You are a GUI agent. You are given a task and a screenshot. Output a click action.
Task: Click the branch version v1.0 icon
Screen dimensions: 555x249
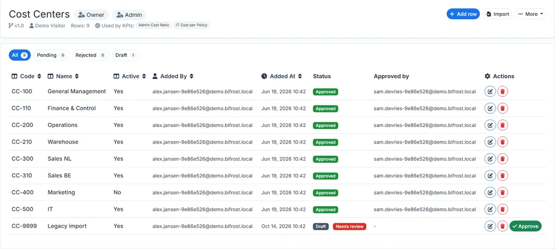11,26
